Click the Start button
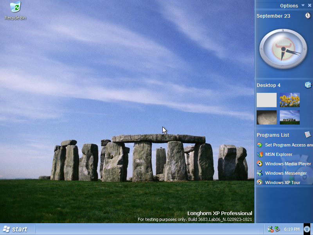The height and width of the screenshot is (235, 313). click(x=16, y=229)
